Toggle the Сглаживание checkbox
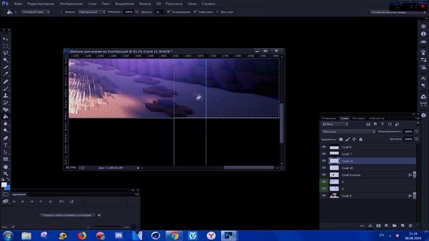 coord(168,12)
